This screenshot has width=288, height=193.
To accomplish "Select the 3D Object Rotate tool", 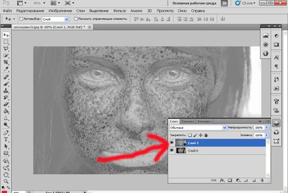I will point(6,161).
